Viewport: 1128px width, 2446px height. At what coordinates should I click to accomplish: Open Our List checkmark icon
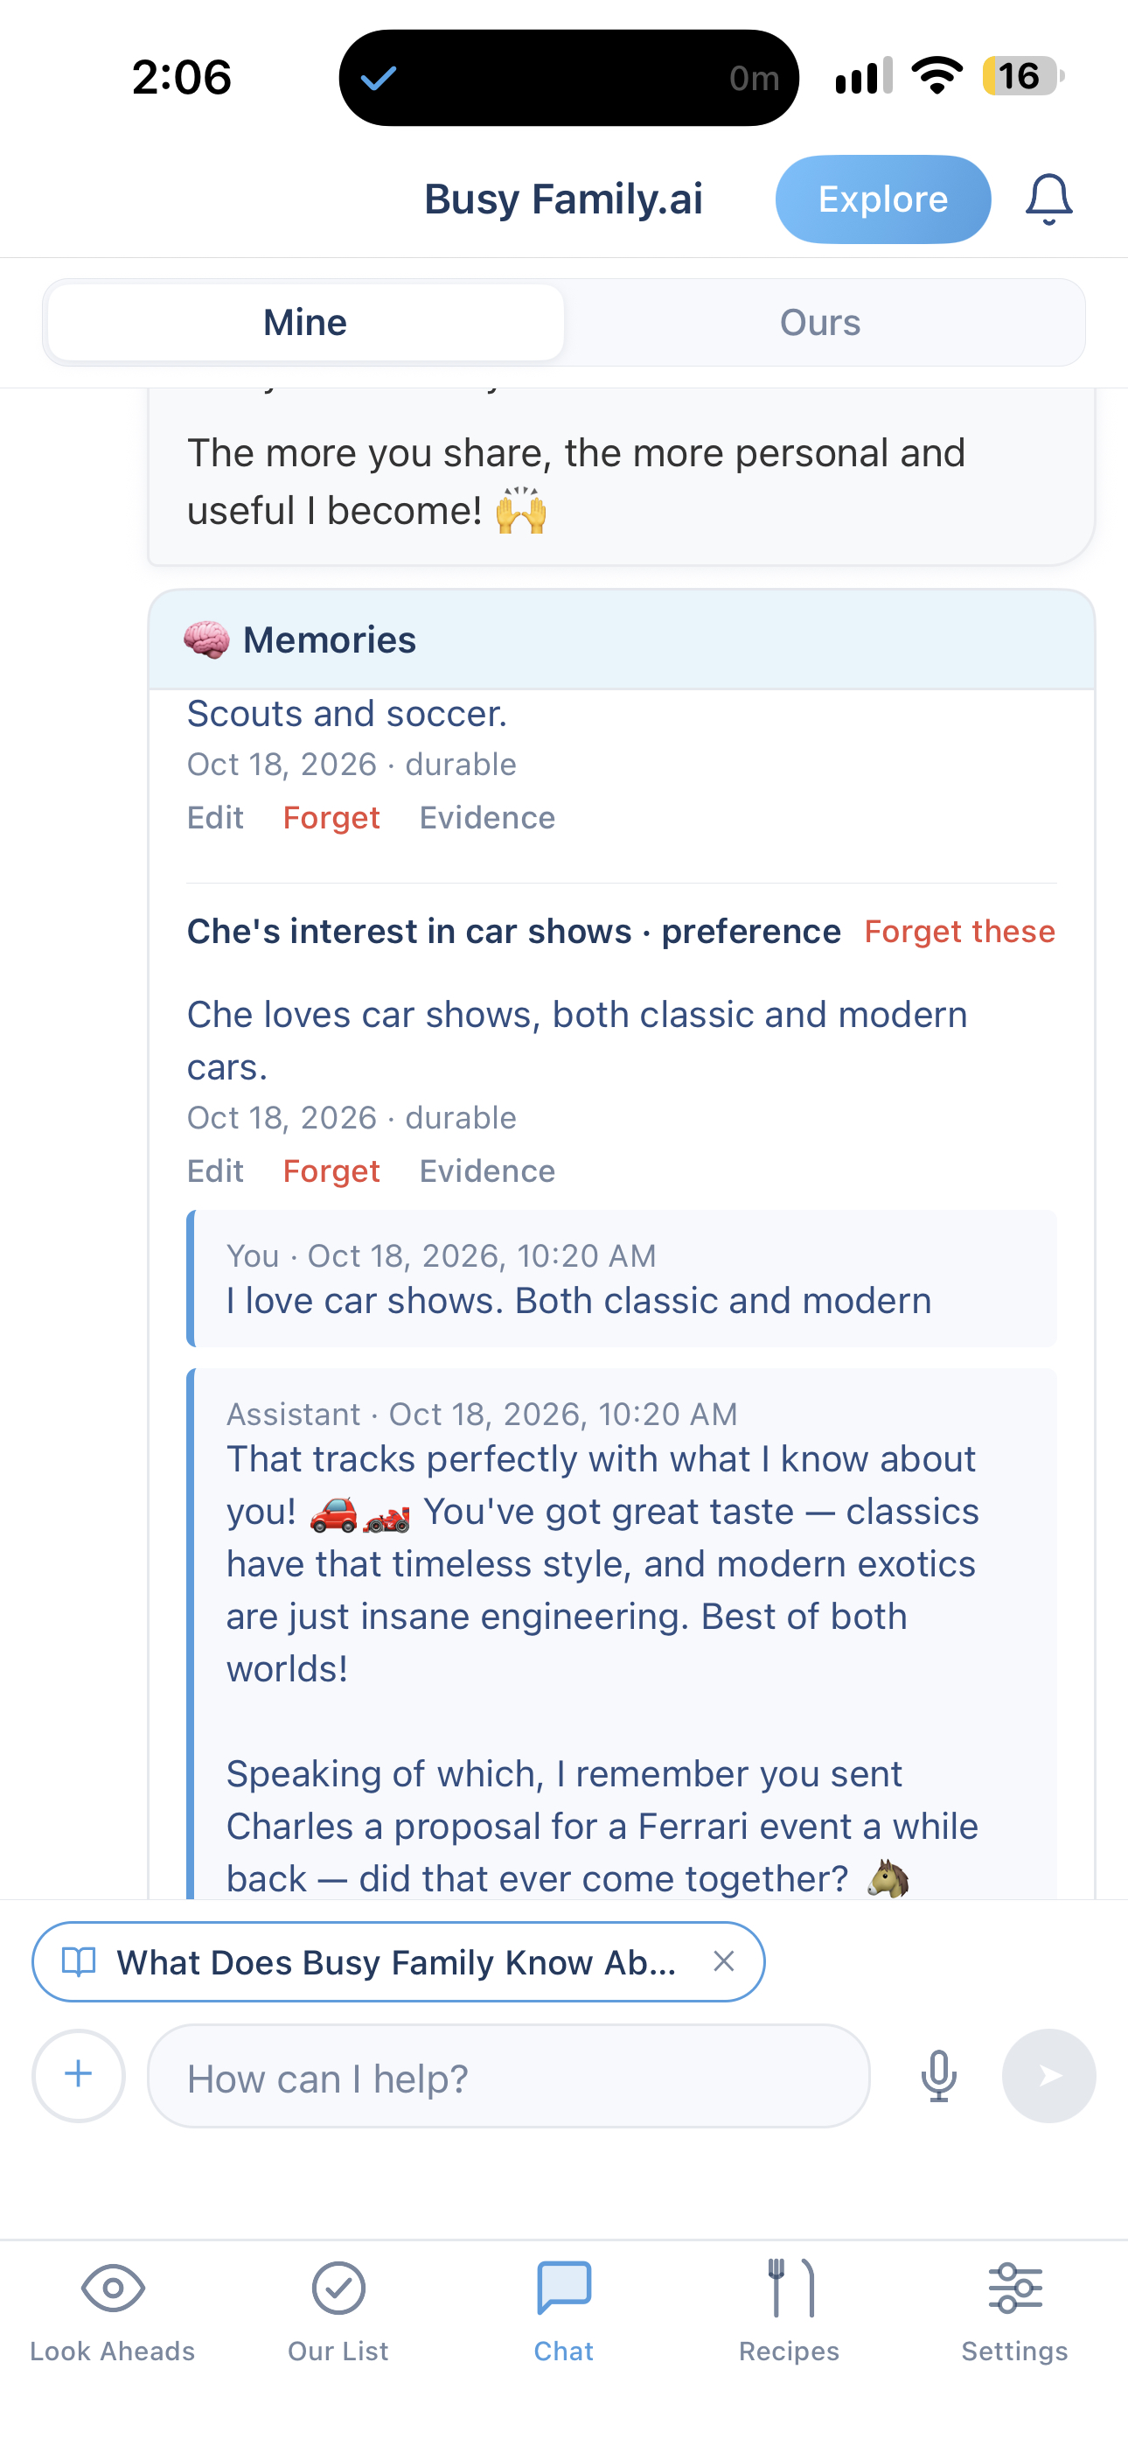click(338, 2288)
